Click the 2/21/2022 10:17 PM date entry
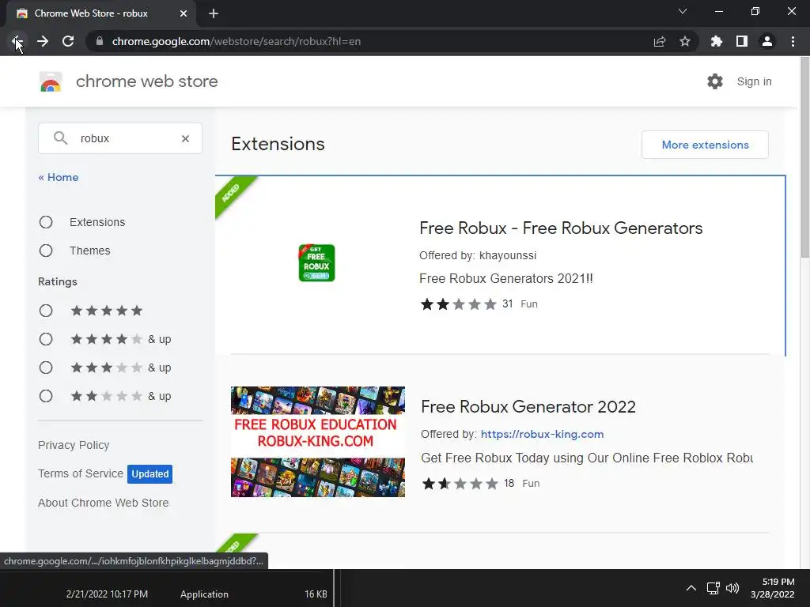810x607 pixels. pyautogui.click(x=107, y=594)
